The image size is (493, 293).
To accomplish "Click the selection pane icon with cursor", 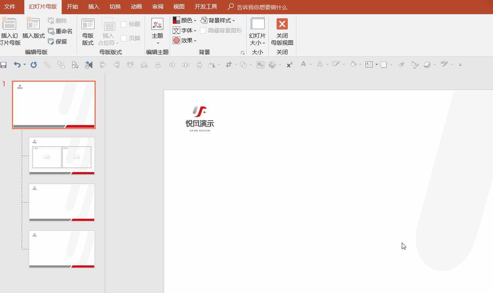I will point(75,65).
